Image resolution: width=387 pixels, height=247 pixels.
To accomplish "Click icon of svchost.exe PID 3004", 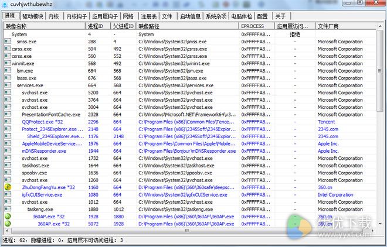I will tap(8, 107).
